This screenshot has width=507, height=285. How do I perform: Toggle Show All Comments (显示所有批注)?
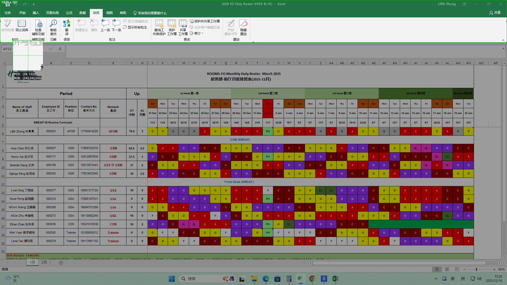pos(135,27)
